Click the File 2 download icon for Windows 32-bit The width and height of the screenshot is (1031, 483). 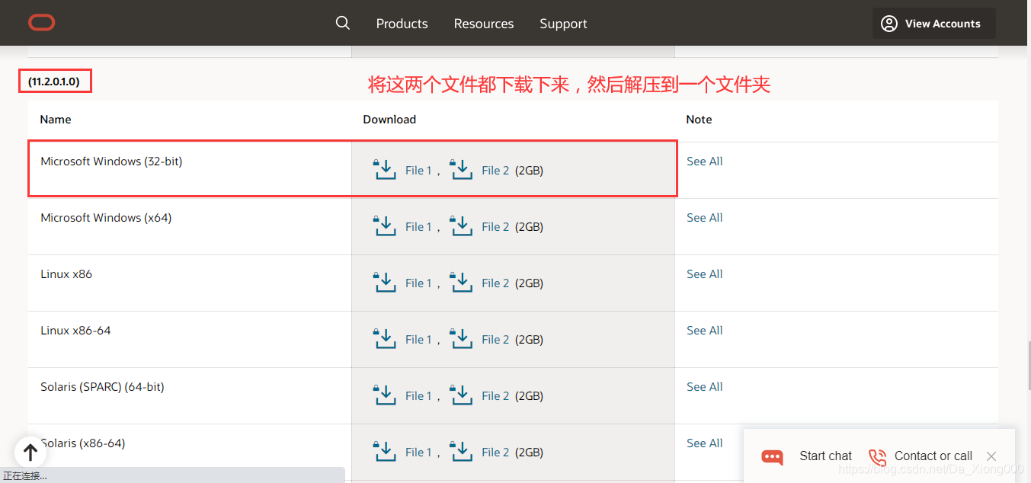(461, 169)
